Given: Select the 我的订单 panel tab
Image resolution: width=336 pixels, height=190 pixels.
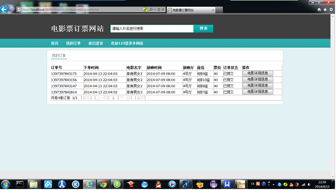Looking at the screenshot, I should (x=59, y=56).
